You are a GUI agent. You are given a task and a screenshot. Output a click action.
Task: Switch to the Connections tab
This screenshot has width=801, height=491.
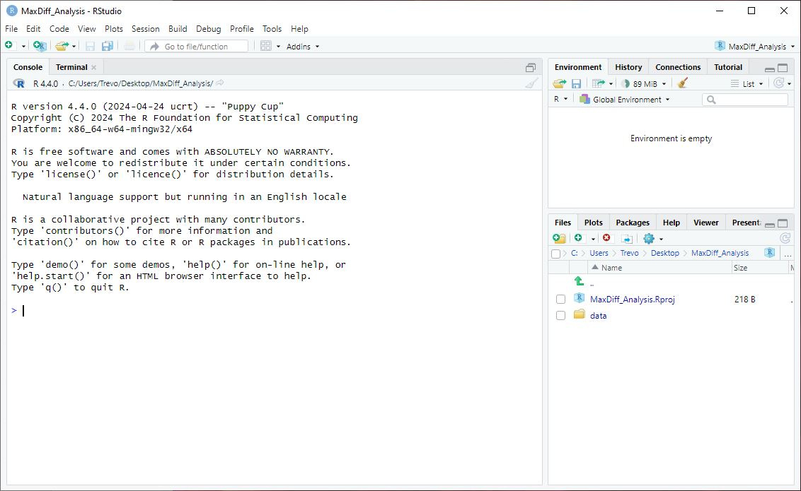pos(678,67)
